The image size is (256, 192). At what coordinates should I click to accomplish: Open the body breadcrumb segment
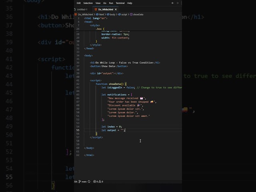click(x=112, y=14)
